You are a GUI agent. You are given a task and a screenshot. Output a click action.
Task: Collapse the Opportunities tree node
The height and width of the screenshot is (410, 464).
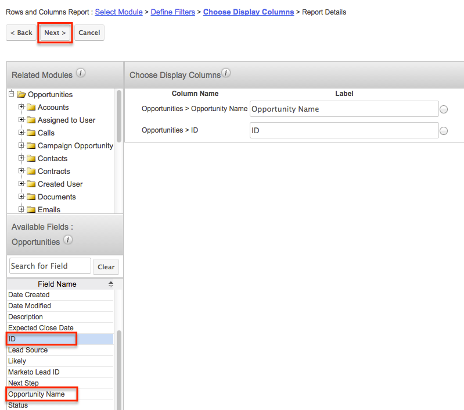(x=11, y=94)
